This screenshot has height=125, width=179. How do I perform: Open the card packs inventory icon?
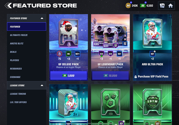point(162,6)
